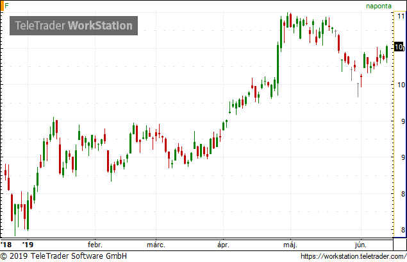Select the '18 year label on the time axis
The width and height of the screenshot is (407, 262).
[6, 245]
